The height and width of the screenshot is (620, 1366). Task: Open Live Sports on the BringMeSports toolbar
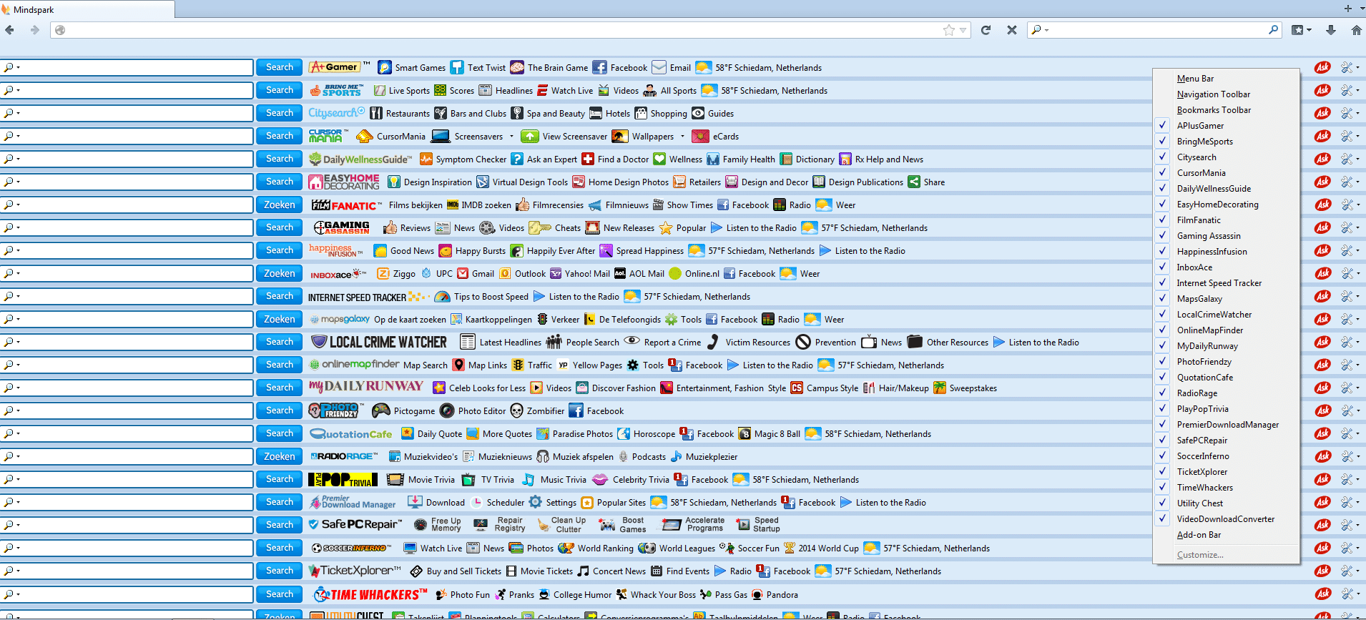[x=401, y=91]
